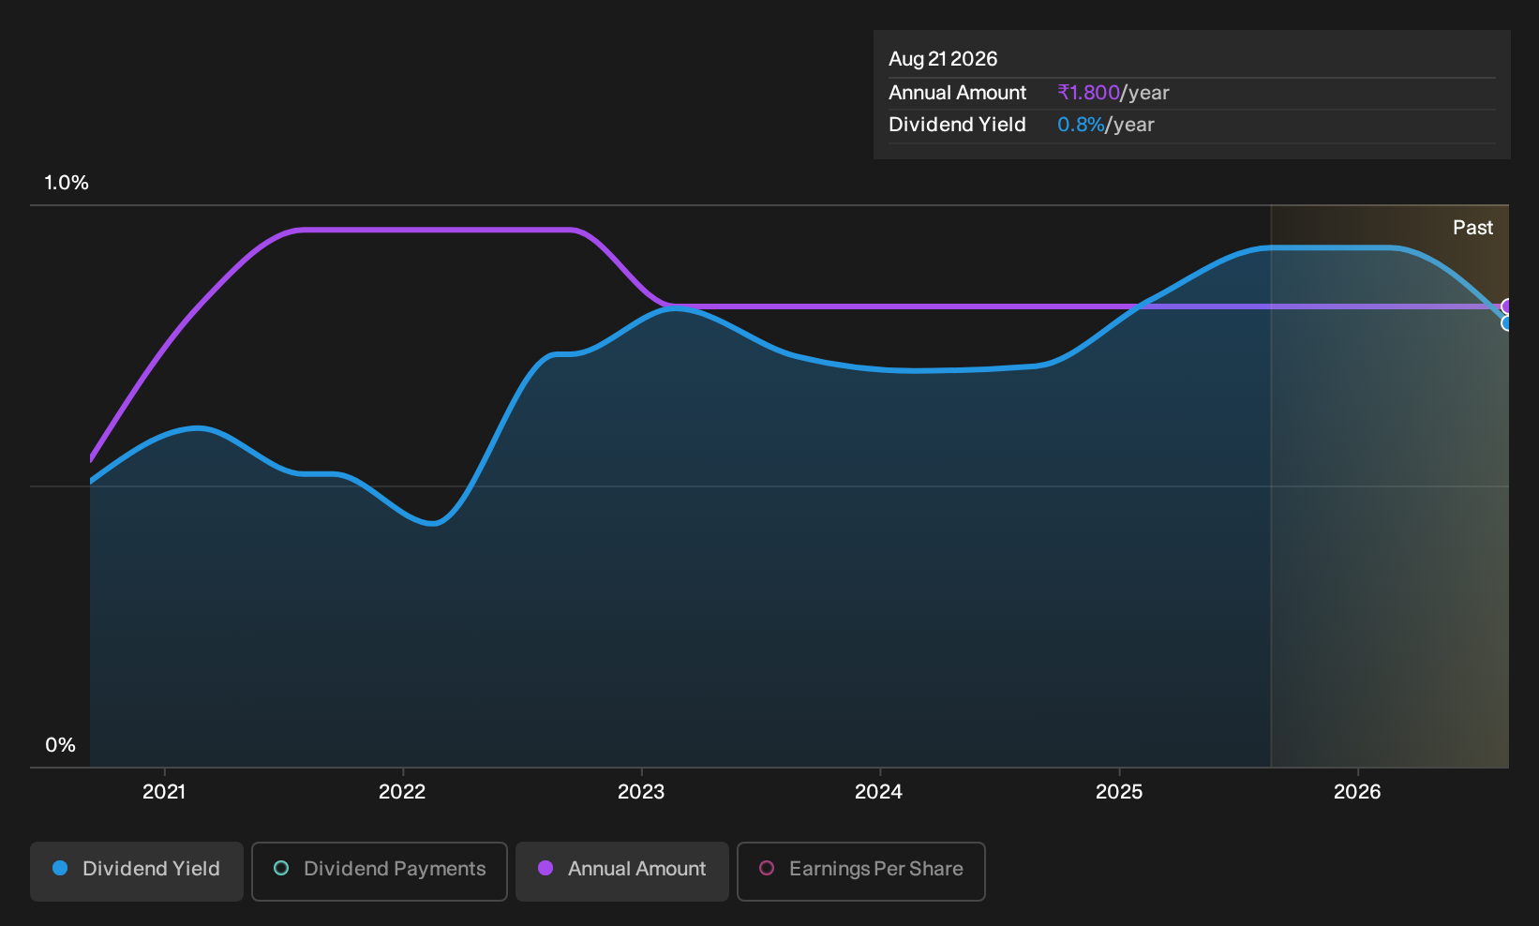Select the purple endpoint marker on chart
Image resolution: width=1539 pixels, height=926 pixels.
coord(1507,306)
